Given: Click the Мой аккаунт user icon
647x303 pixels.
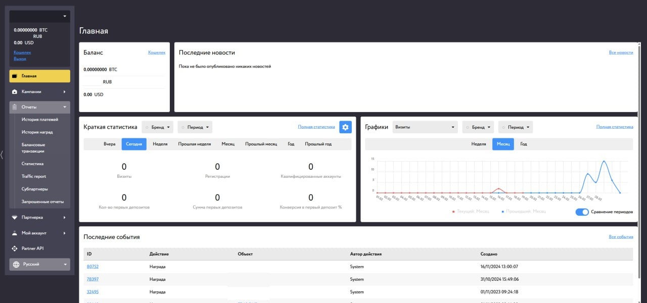Looking at the screenshot, I should pyautogui.click(x=15, y=233).
